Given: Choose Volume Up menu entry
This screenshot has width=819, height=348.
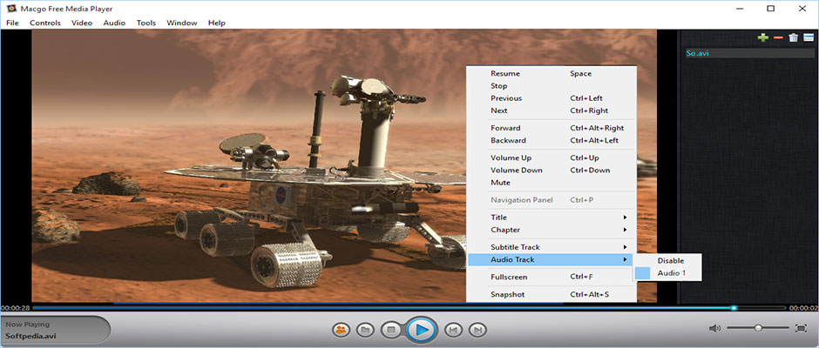Looking at the screenshot, I should point(551,157).
